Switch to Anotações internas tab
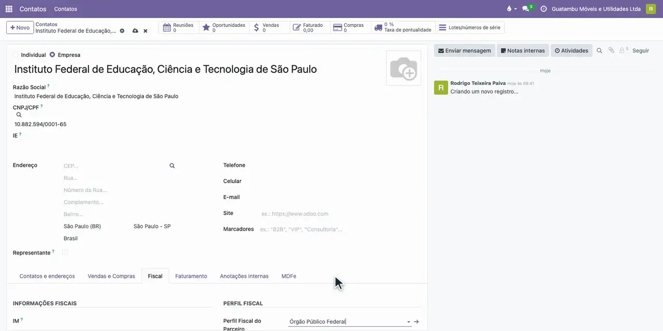Screen dimensions: 663x331 pos(244,276)
